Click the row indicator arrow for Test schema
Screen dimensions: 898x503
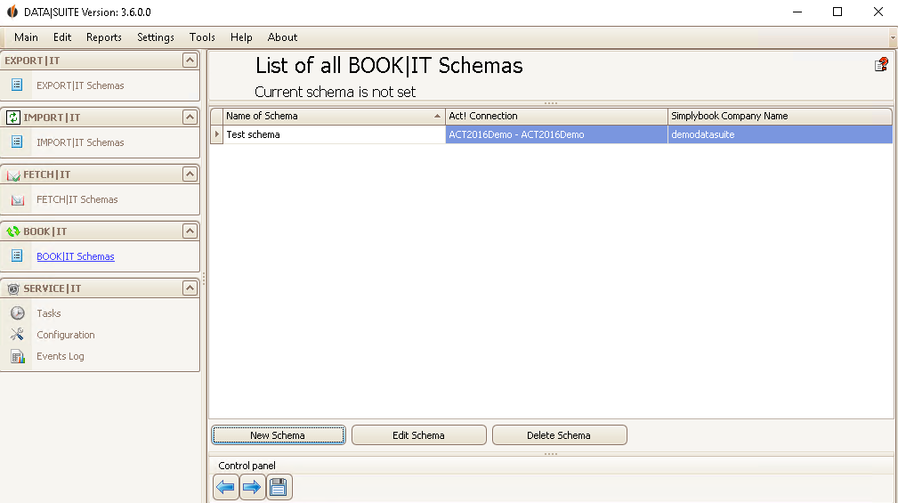pos(216,134)
